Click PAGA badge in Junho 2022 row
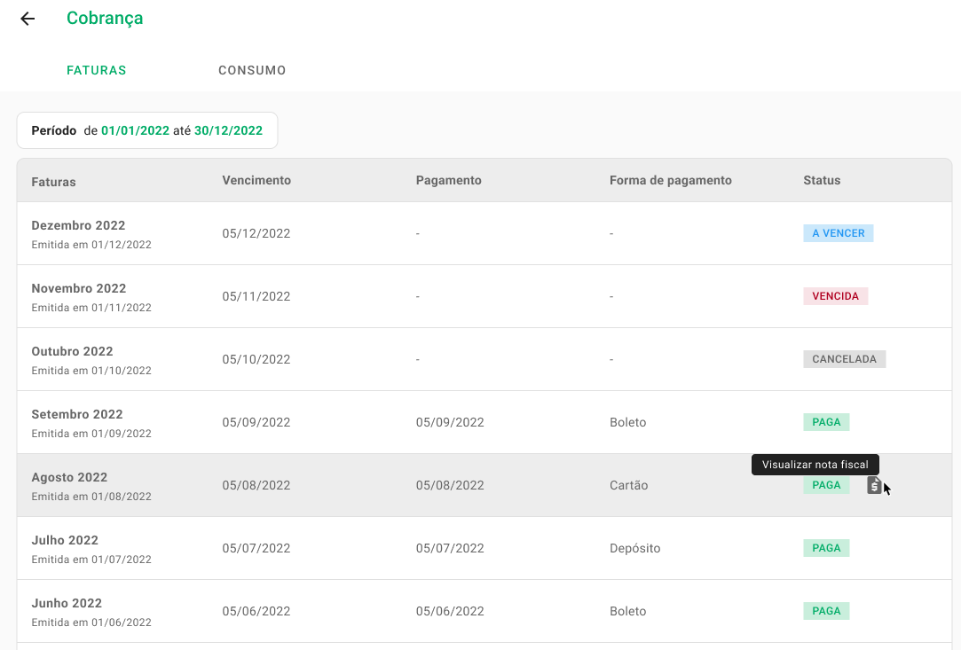The height and width of the screenshot is (650, 961). [826, 611]
